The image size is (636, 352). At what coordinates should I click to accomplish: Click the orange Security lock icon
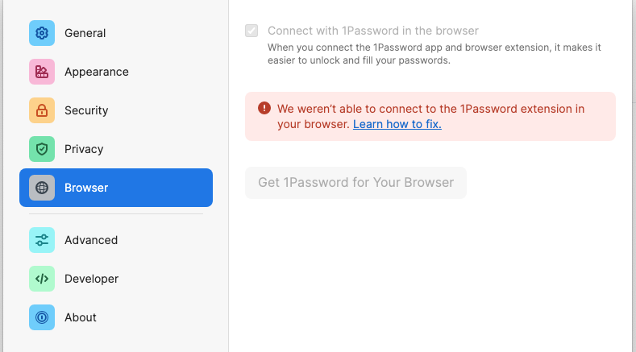pos(42,110)
